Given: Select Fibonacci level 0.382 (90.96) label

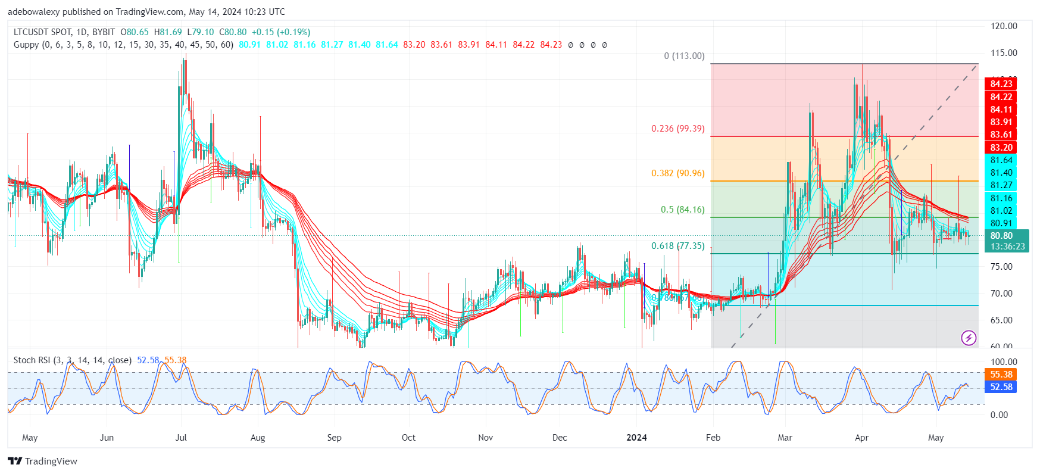Looking at the screenshot, I should [x=678, y=173].
